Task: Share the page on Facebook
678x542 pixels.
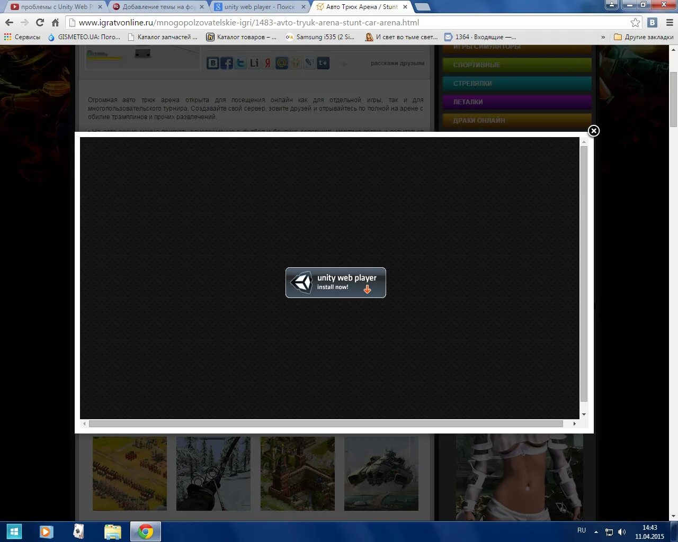Action: click(x=227, y=63)
